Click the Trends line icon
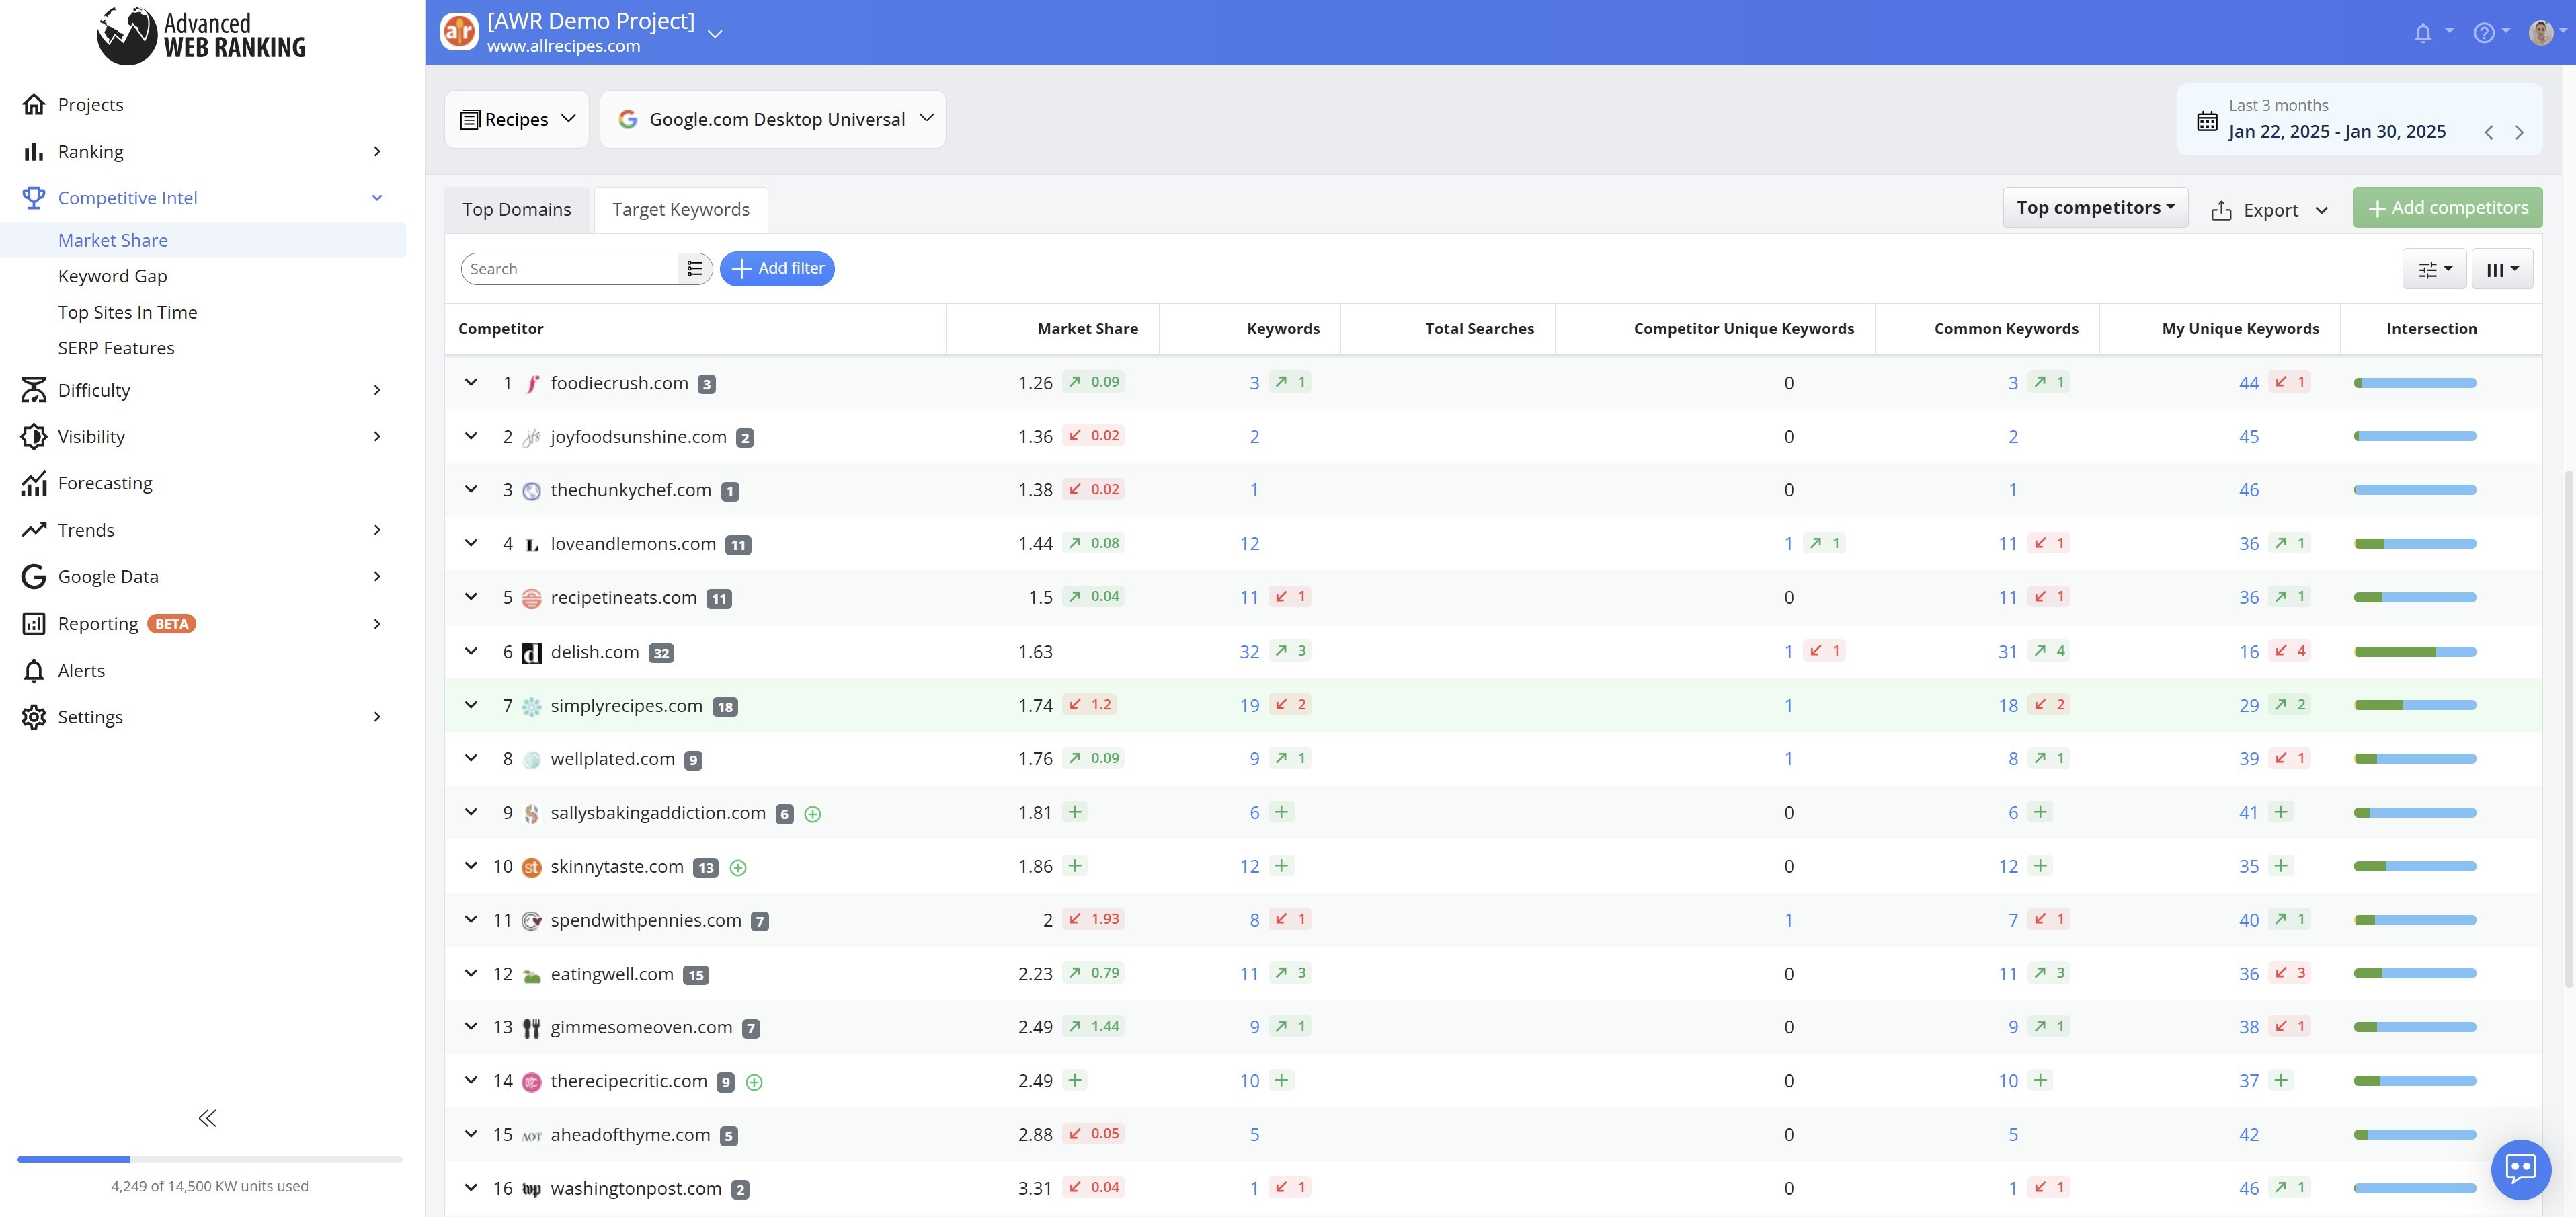Screen dimensions: 2576x1217 pos(34,529)
